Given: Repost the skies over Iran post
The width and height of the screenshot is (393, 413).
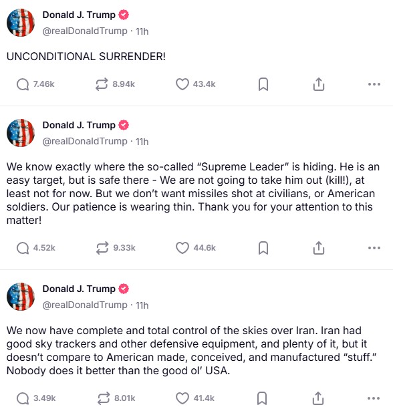Looking at the screenshot, I should coord(103,398).
